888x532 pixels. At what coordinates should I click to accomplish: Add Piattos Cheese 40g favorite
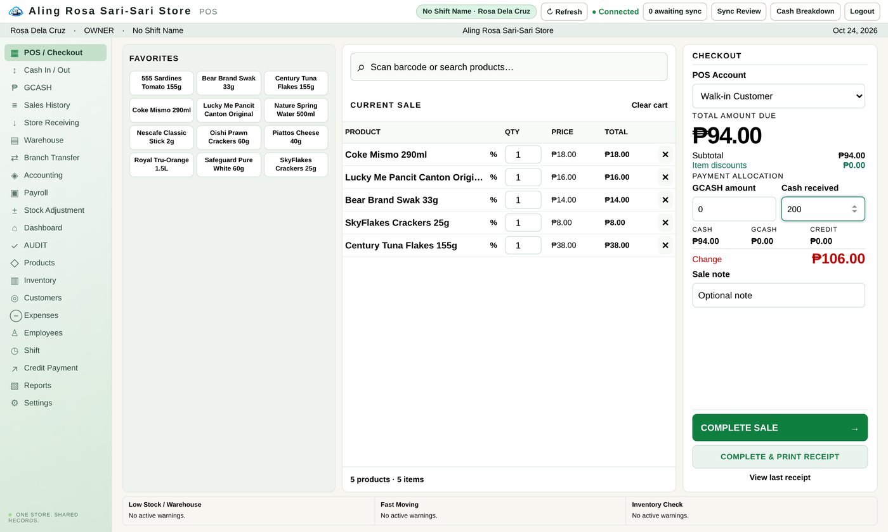[x=296, y=137]
